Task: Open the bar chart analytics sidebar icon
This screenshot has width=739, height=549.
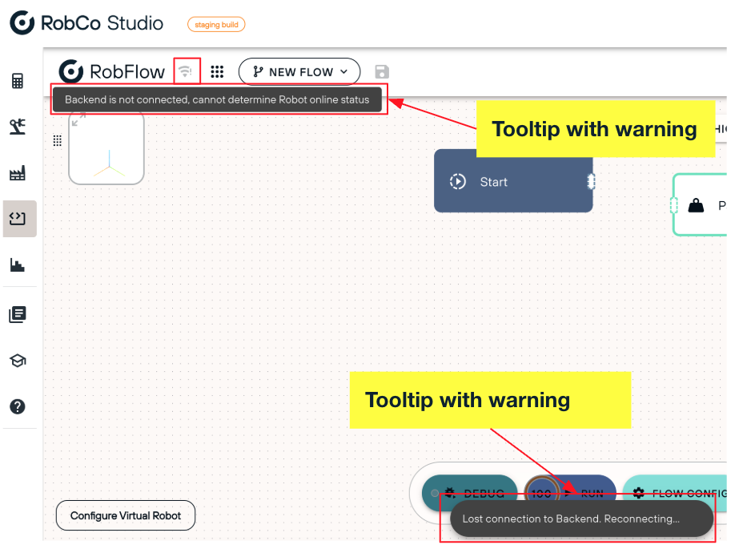Action: (x=18, y=265)
